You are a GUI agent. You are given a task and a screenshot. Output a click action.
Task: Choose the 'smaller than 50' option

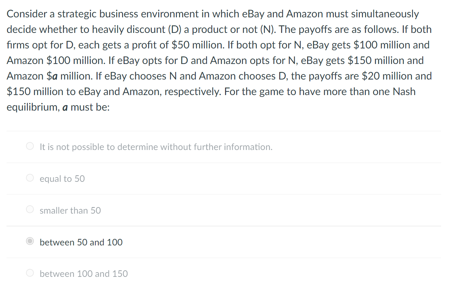point(30,209)
